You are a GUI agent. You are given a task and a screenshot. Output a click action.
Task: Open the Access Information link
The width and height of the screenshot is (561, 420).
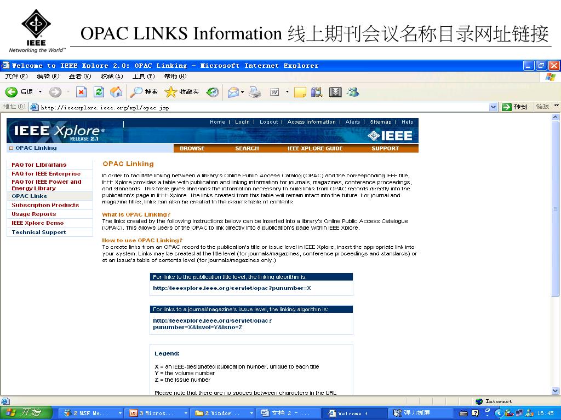click(x=312, y=122)
